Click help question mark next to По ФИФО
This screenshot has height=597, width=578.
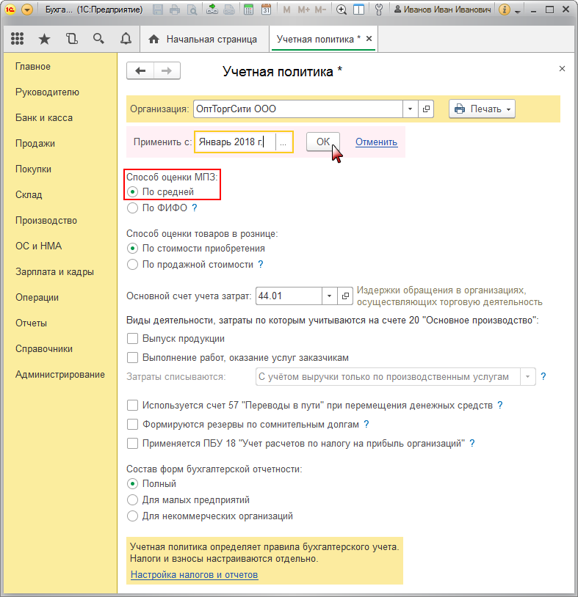195,208
